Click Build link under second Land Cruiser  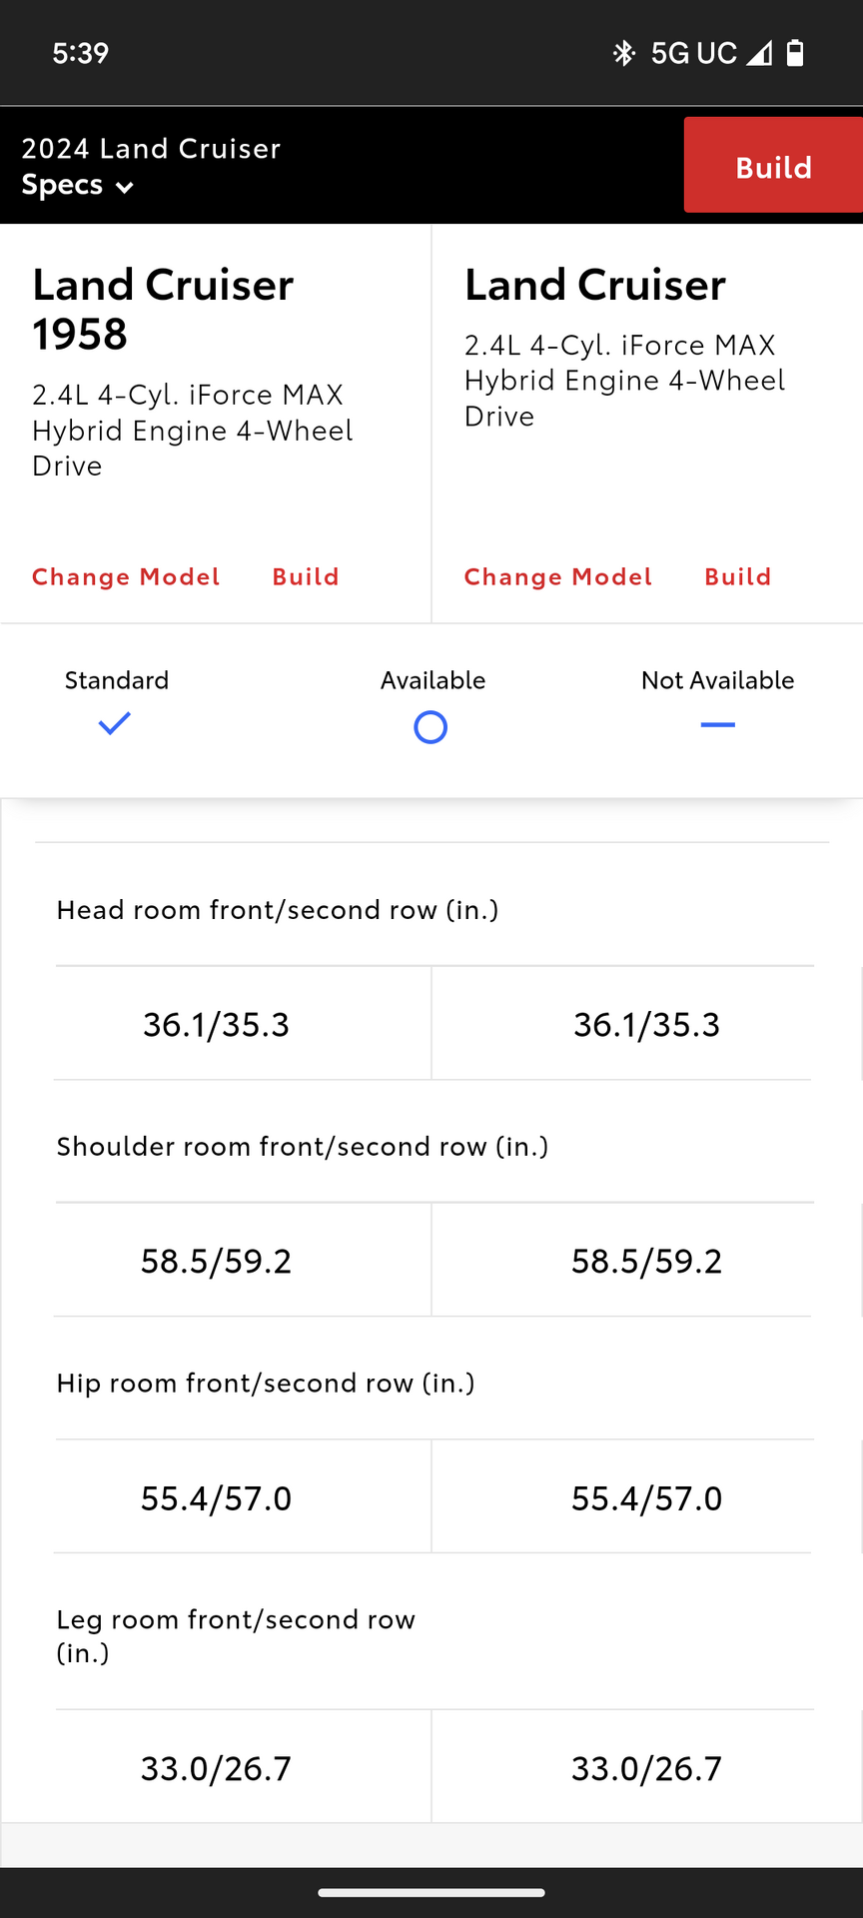pyautogui.click(x=738, y=576)
